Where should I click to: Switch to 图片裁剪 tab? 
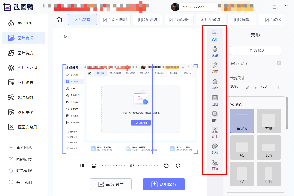(x=82, y=20)
